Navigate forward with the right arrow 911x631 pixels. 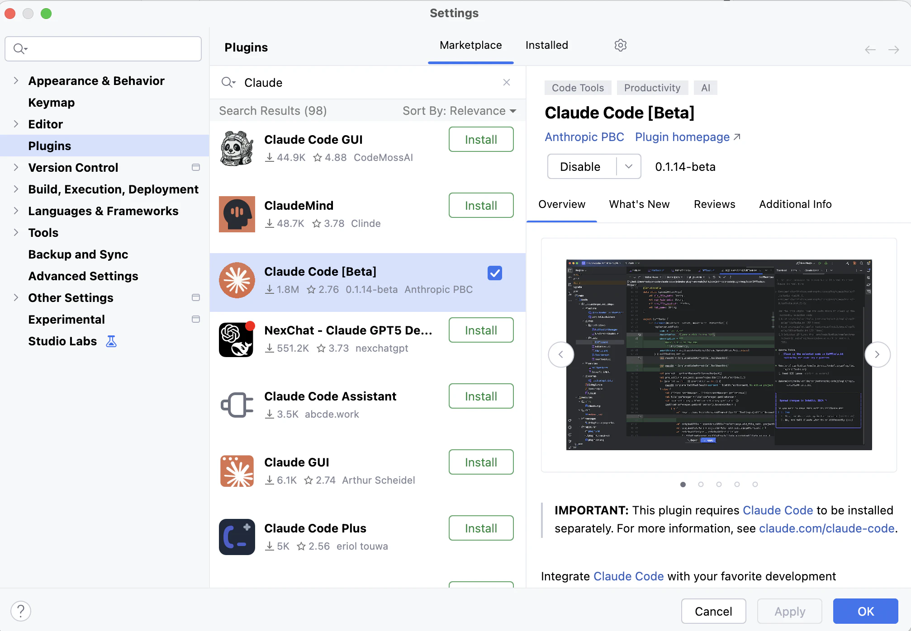pyautogui.click(x=893, y=49)
